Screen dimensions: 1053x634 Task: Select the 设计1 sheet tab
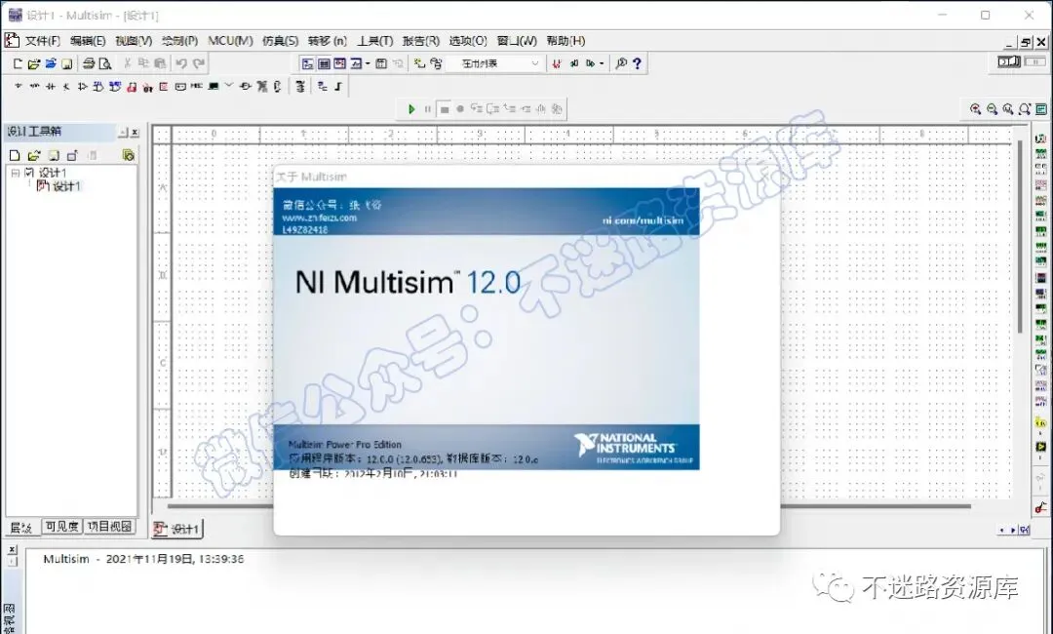click(x=178, y=530)
